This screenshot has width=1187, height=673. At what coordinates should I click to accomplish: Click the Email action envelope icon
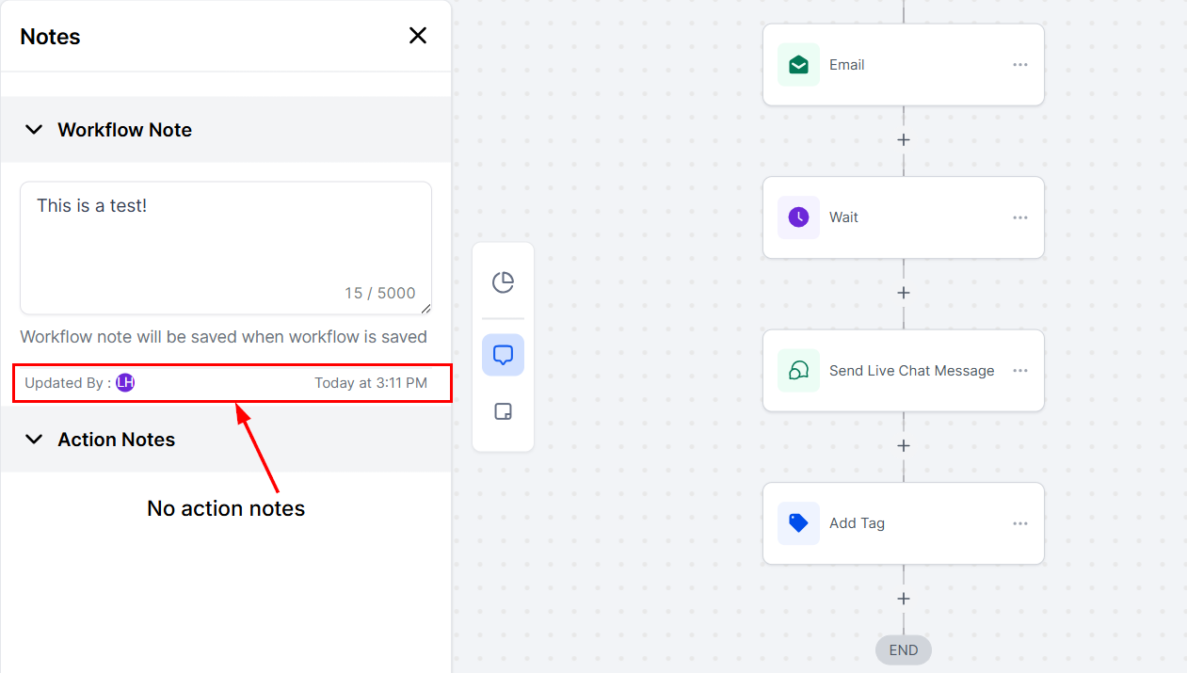(x=798, y=65)
